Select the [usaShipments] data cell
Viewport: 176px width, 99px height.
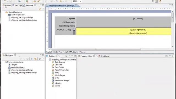tap(138, 30)
